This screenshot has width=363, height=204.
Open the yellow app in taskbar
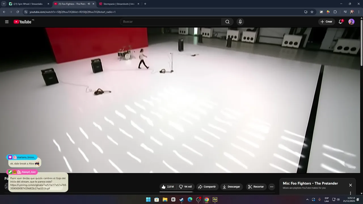215,199
